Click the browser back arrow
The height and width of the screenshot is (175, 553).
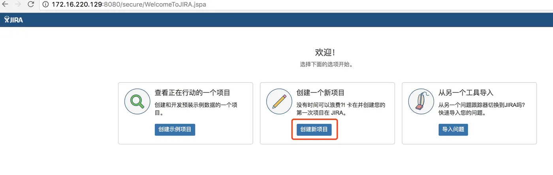(5, 5)
